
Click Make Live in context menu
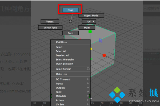(61, 74)
